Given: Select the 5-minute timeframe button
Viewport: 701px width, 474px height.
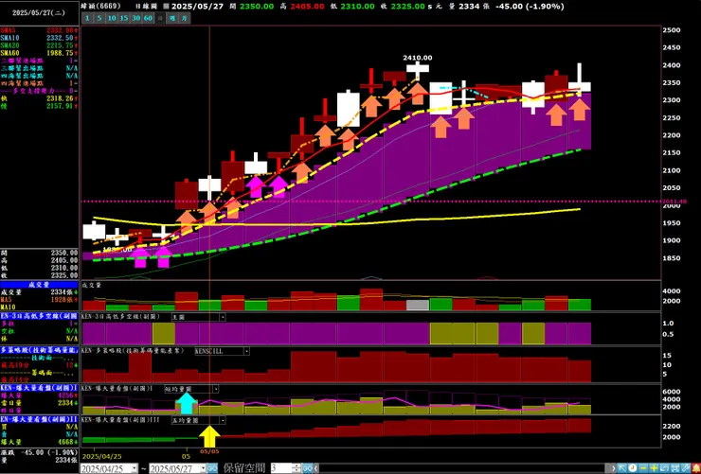Looking at the screenshot, I should 99,18.
